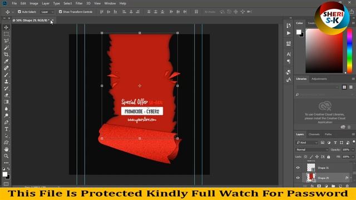Toggle Lock position

(x=317, y=157)
